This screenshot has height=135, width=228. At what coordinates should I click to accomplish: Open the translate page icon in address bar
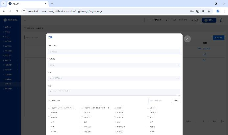(x=197, y=11)
